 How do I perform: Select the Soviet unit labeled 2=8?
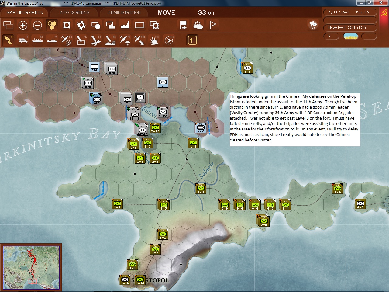click(x=133, y=144)
